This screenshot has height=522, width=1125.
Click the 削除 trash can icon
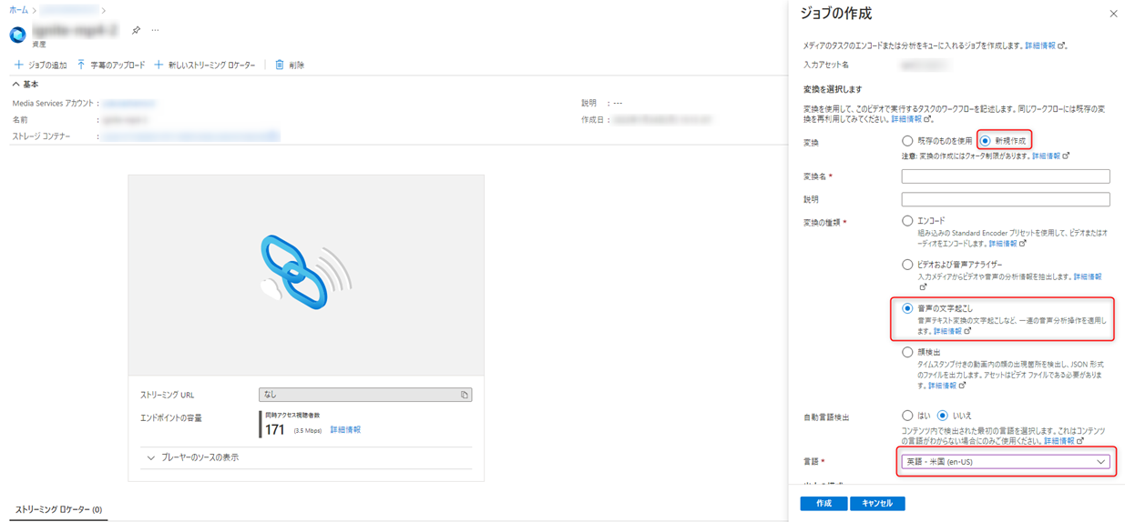pos(280,65)
